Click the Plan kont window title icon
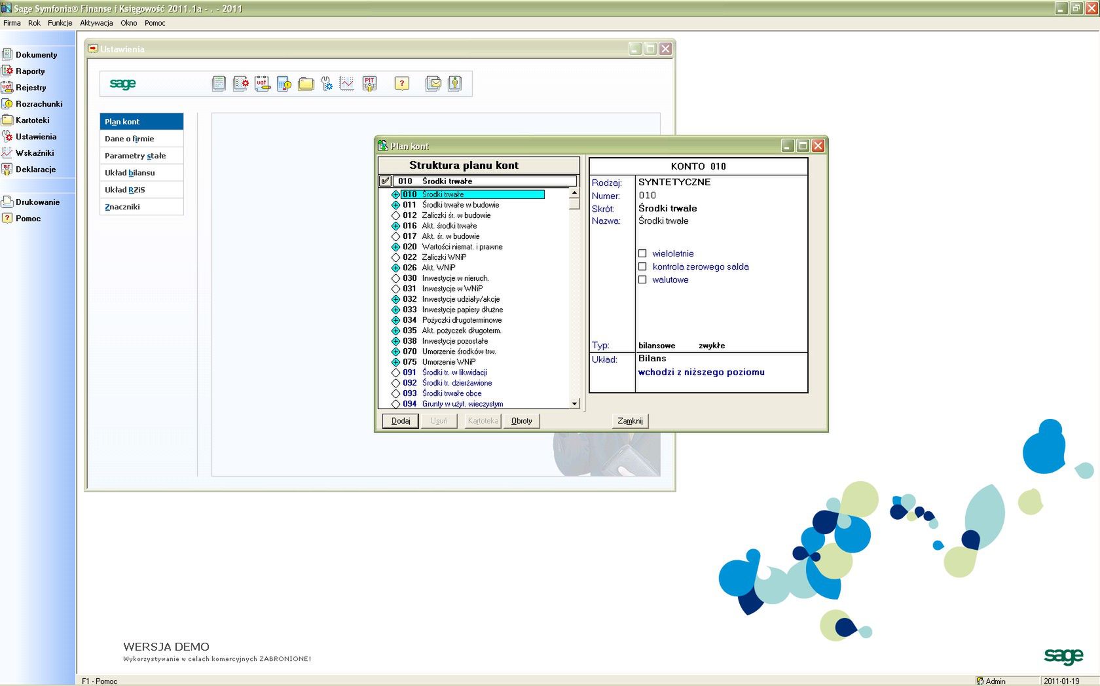 pyautogui.click(x=383, y=145)
